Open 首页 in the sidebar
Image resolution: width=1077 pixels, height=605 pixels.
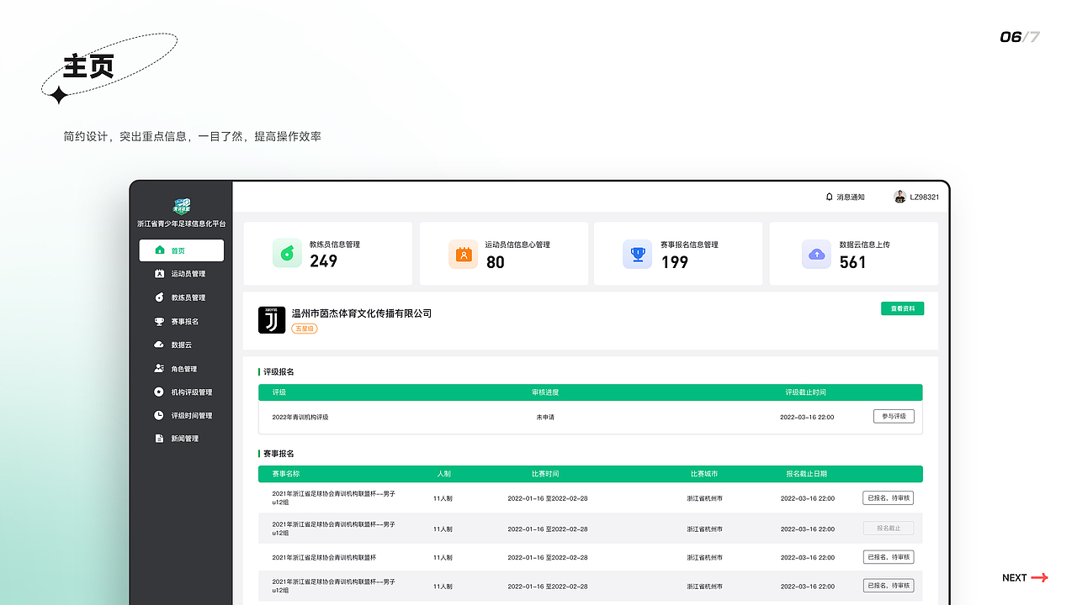pos(182,250)
